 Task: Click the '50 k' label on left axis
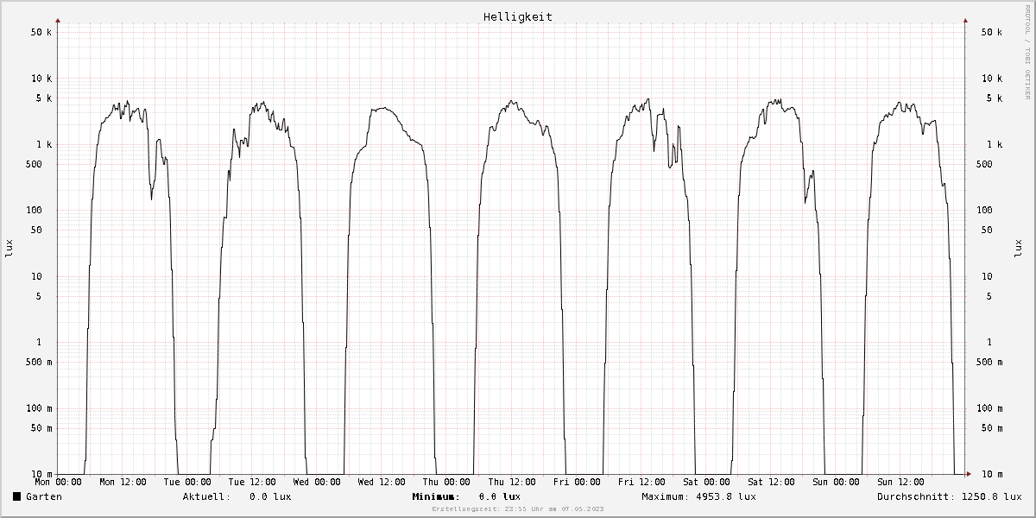(x=41, y=32)
